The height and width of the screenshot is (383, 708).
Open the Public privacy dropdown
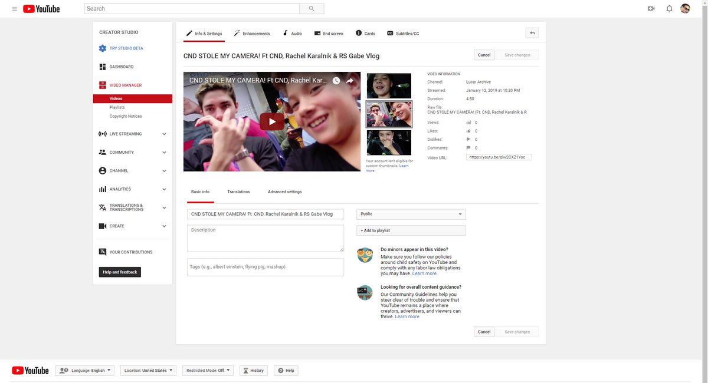[411, 214]
